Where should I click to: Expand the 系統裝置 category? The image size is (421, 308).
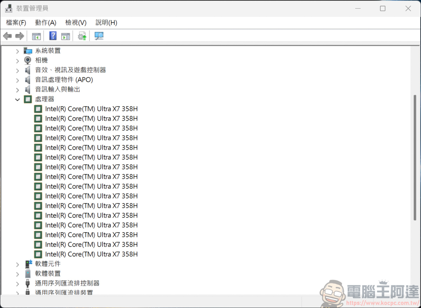click(17, 50)
